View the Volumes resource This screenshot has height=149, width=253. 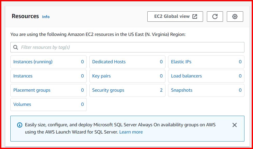[22, 105]
